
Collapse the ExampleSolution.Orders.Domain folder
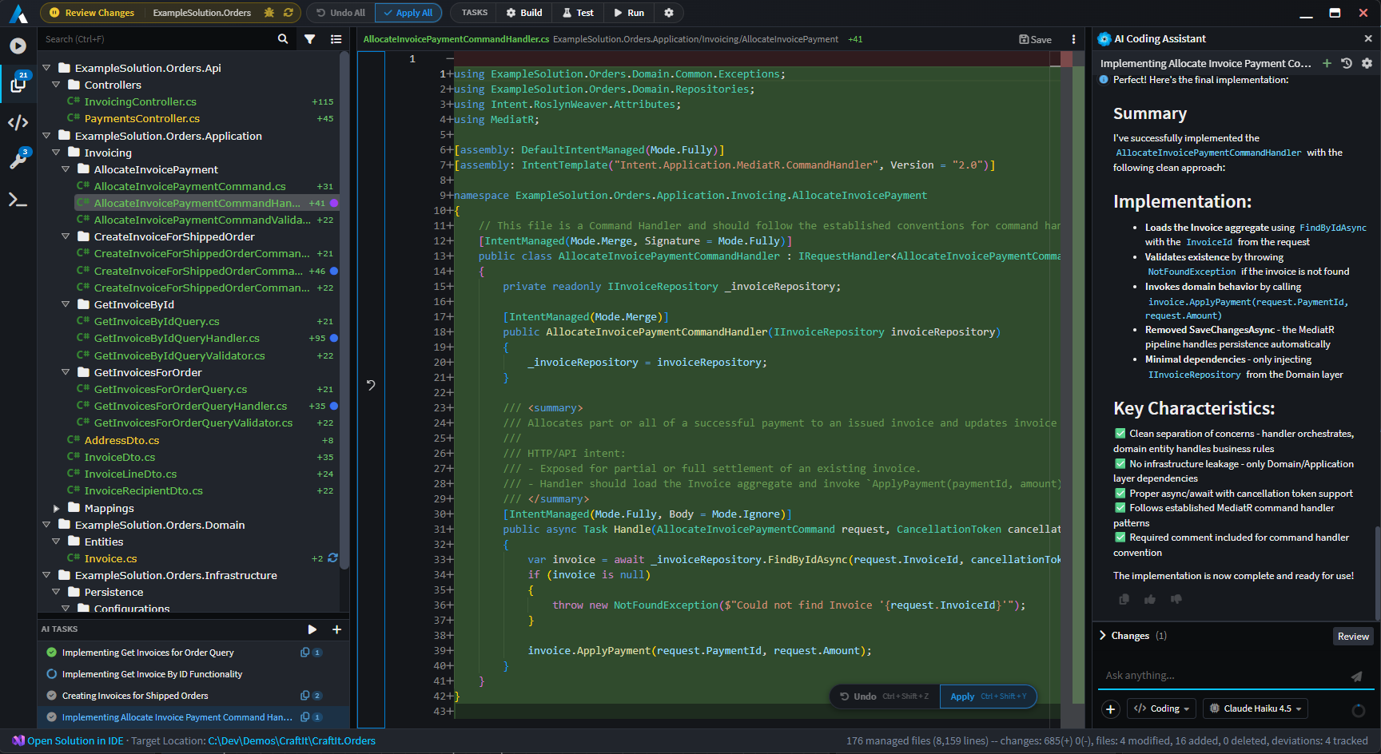pyautogui.click(x=46, y=525)
